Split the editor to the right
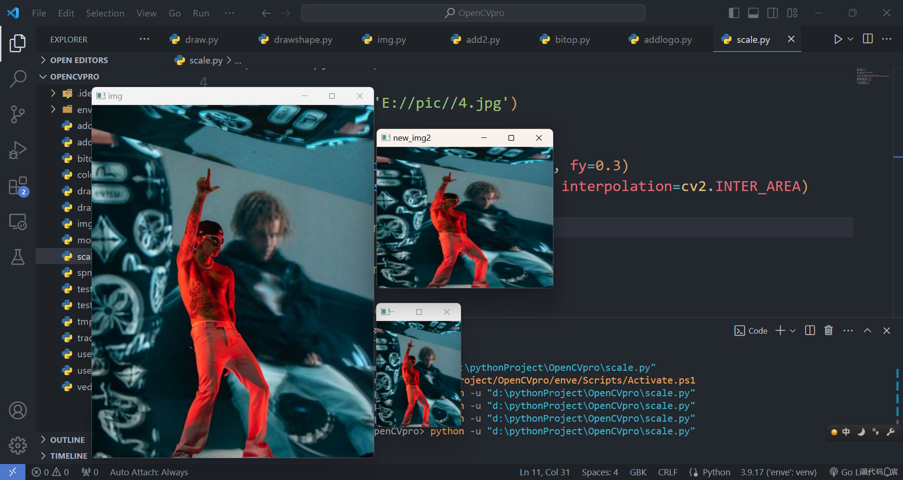 click(x=868, y=39)
